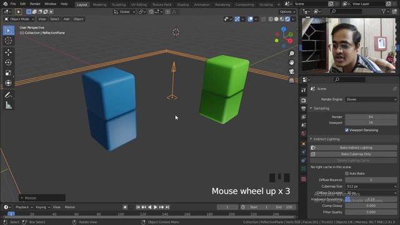Open the Object Constraints properties tab
Viewport: 400px width, 225px height.
[303, 160]
